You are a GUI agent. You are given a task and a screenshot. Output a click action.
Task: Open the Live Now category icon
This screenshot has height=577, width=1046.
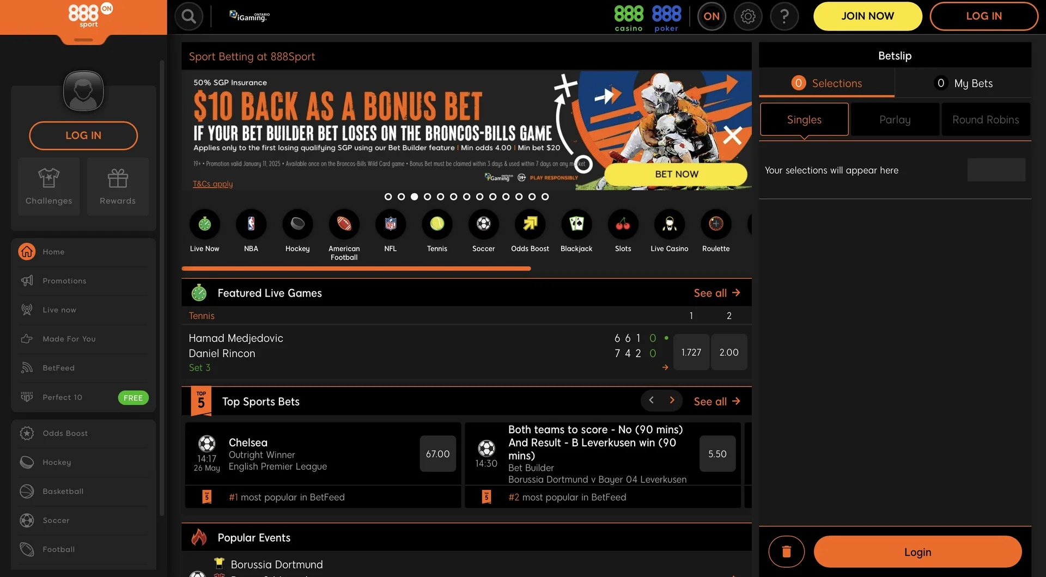tap(204, 224)
